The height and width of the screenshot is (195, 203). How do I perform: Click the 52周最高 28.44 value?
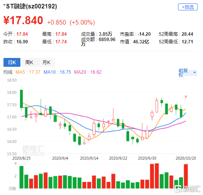point(176,34)
